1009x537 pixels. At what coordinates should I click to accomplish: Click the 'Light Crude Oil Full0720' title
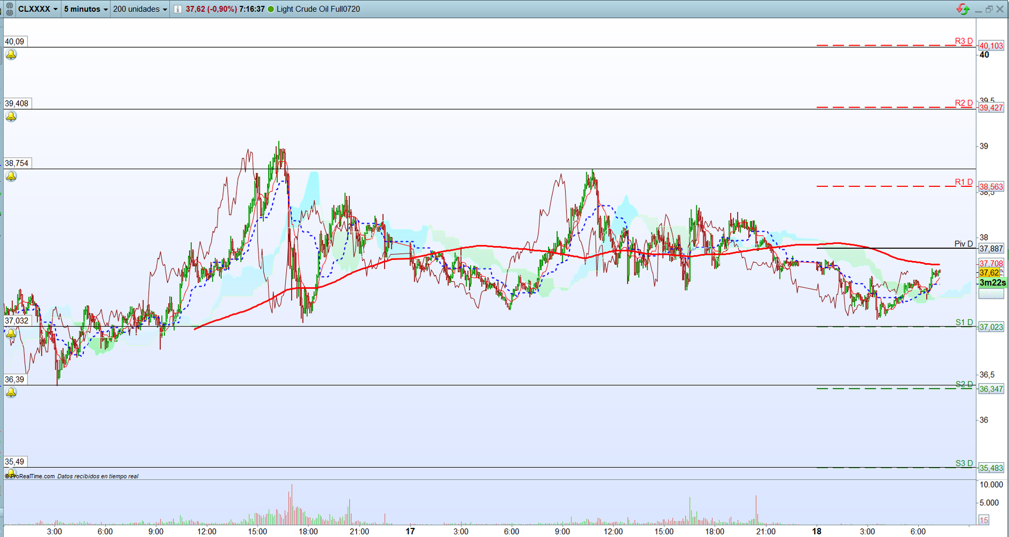click(x=318, y=9)
